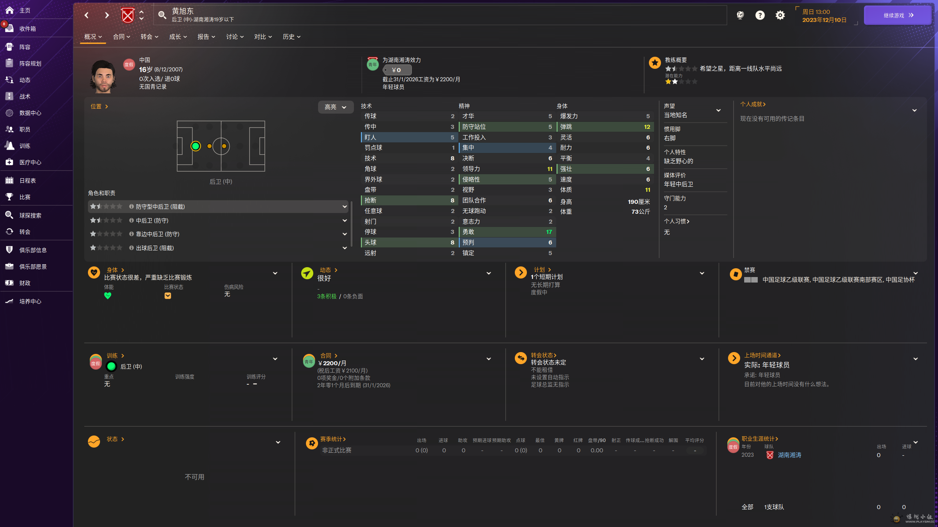Open the help question mark icon

[x=760, y=15]
